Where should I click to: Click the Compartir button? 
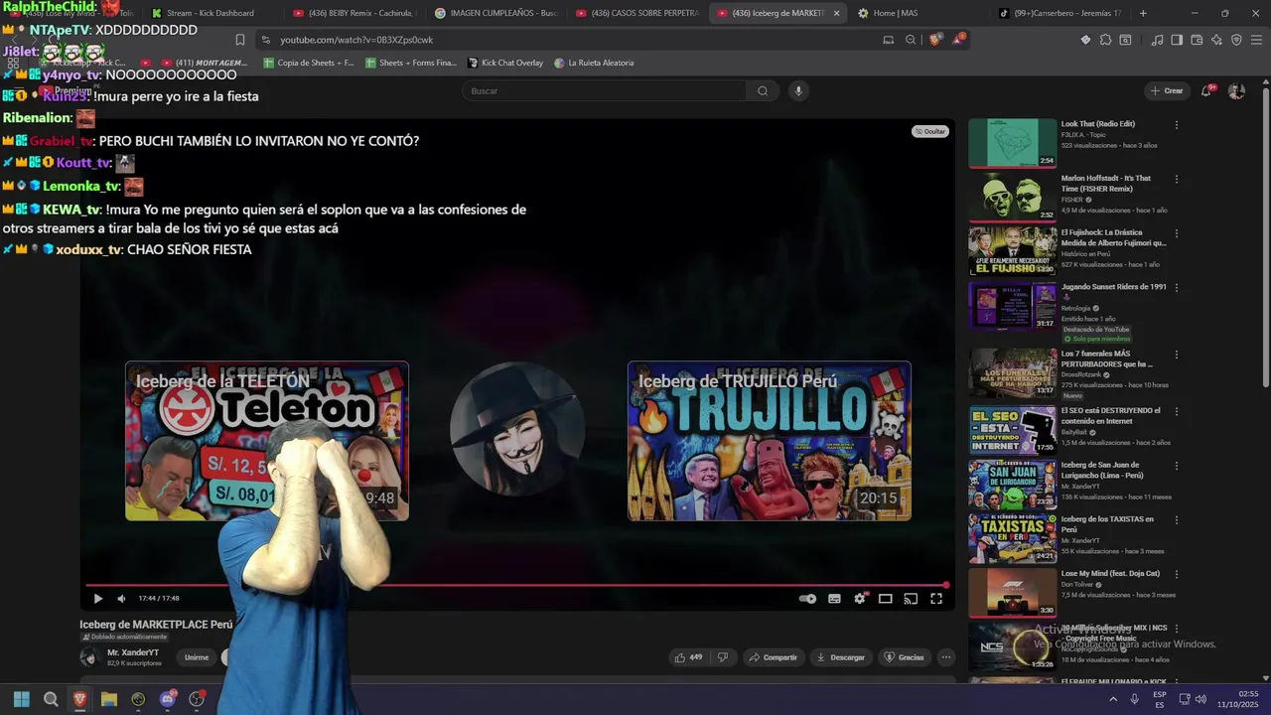click(x=773, y=657)
